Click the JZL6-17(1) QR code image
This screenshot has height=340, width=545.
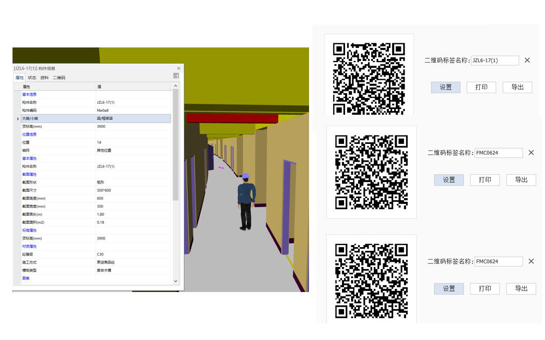(369, 78)
